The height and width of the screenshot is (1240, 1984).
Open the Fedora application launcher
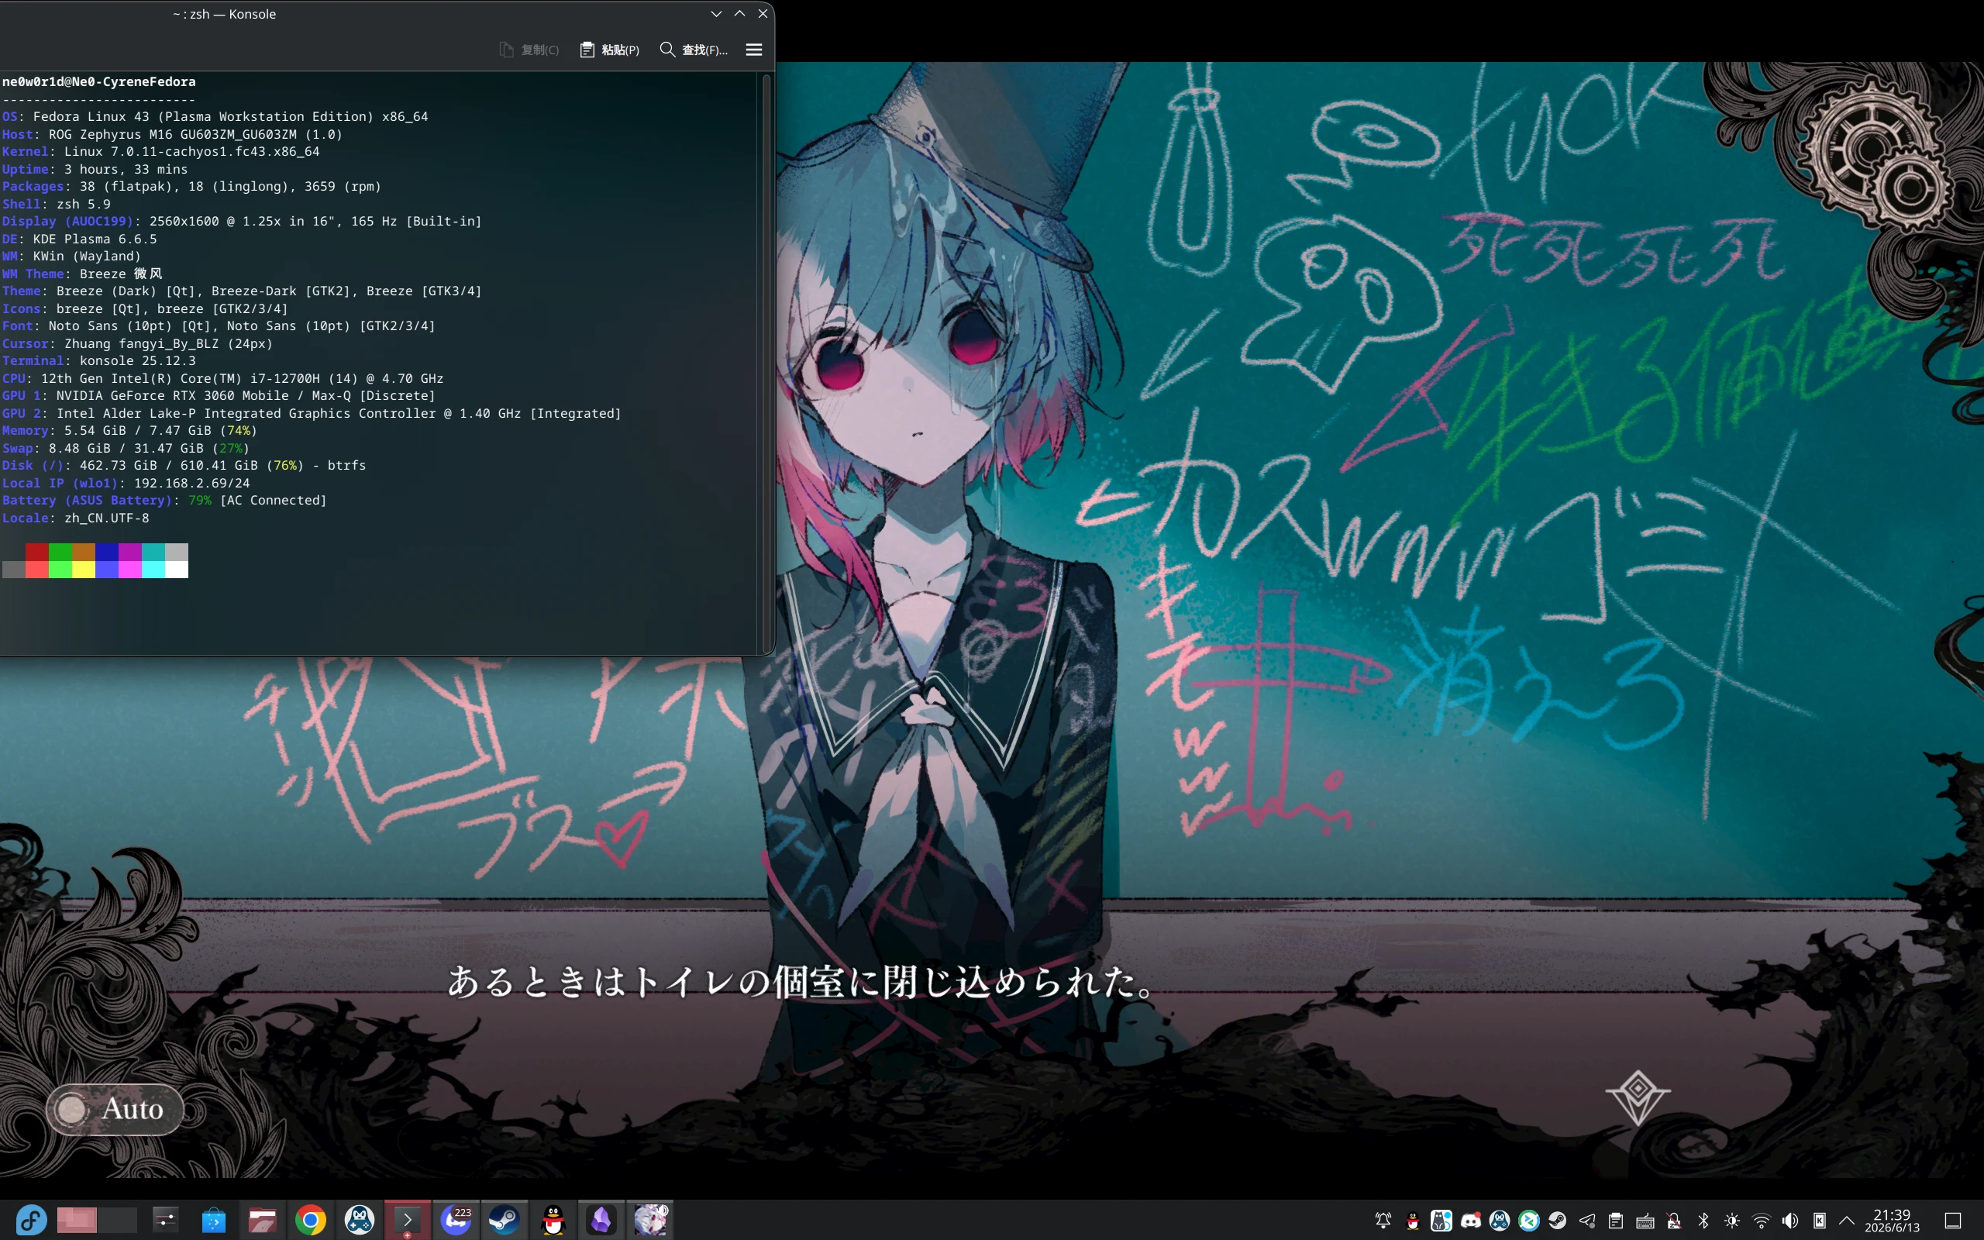click(31, 1221)
